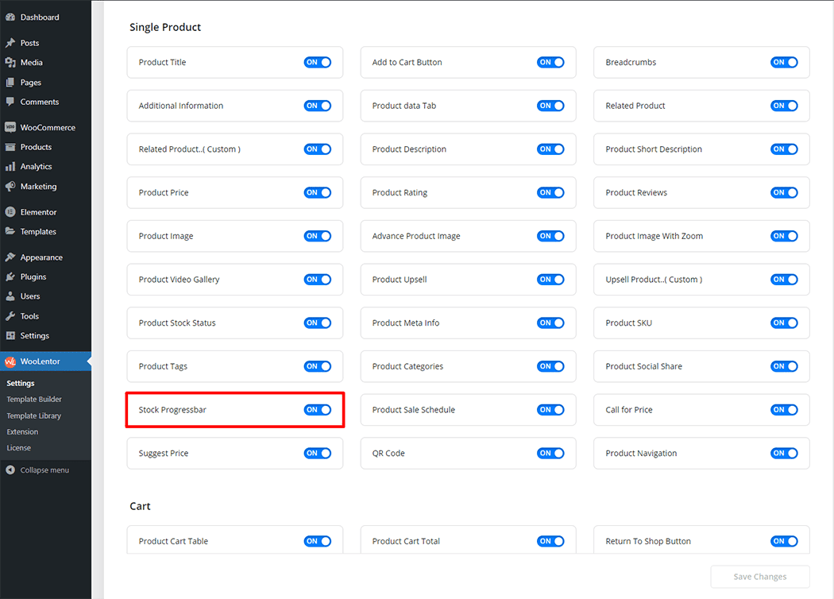The image size is (834, 599).
Task: Toggle the QR Code switch off
Action: click(x=550, y=454)
